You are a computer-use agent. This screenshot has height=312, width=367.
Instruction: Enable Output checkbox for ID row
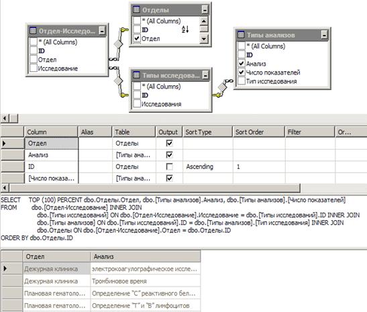pos(169,166)
